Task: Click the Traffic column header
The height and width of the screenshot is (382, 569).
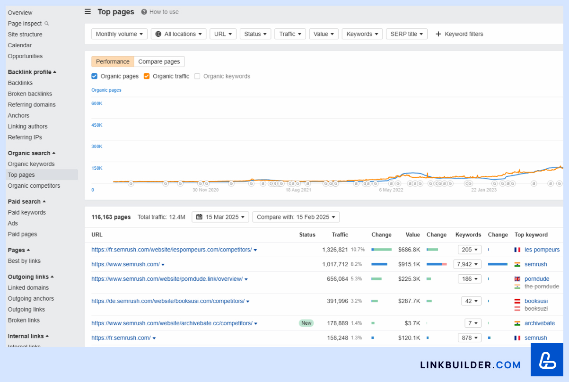Action: point(340,235)
